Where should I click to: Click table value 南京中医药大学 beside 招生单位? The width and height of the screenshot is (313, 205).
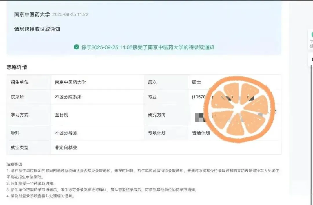point(70,82)
